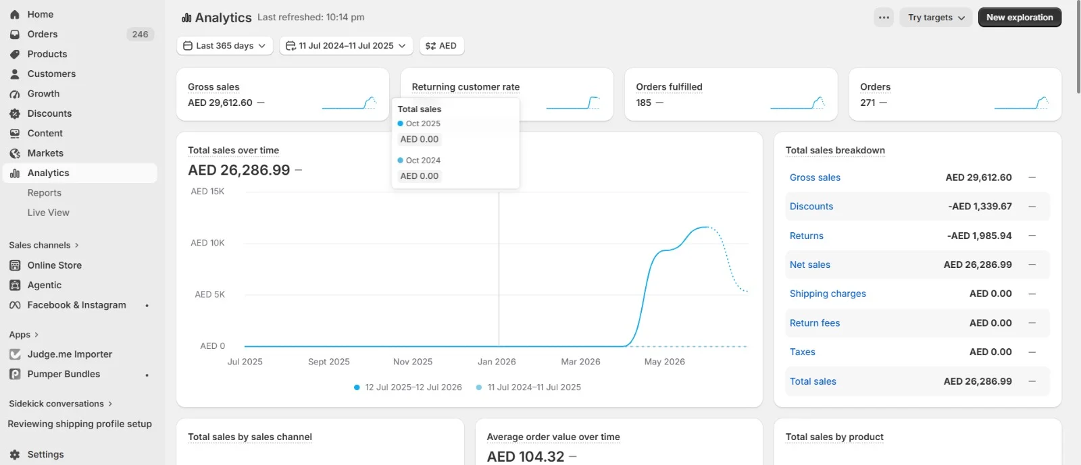
Task: Open the 11 Jul 2024–11 Jul 2025 comparison dropdown
Action: pos(346,46)
